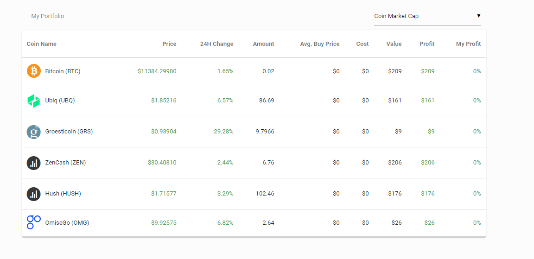Open the Coin Market Cap dropdown
The width and height of the screenshot is (534, 259).
coord(427,16)
